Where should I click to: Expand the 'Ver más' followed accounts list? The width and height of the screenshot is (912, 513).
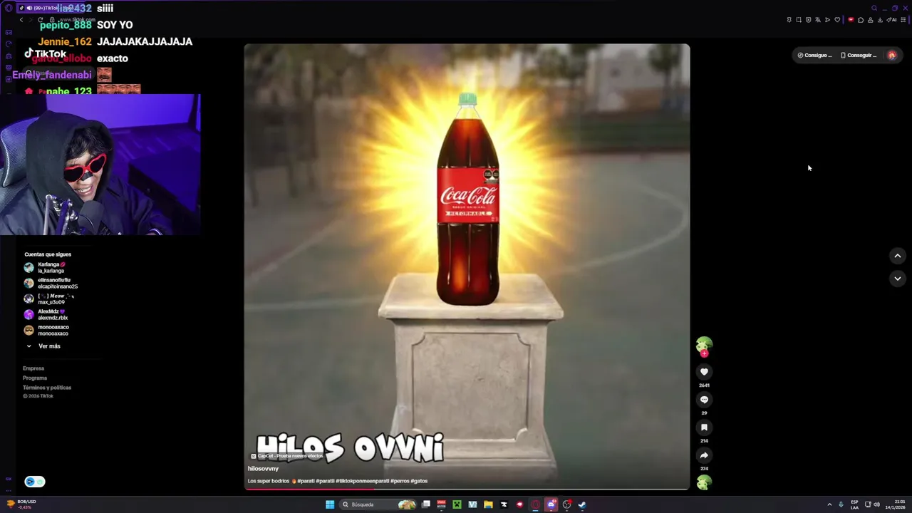[x=43, y=346]
